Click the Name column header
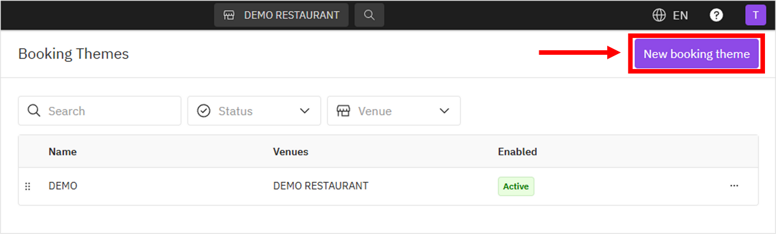 [63, 151]
